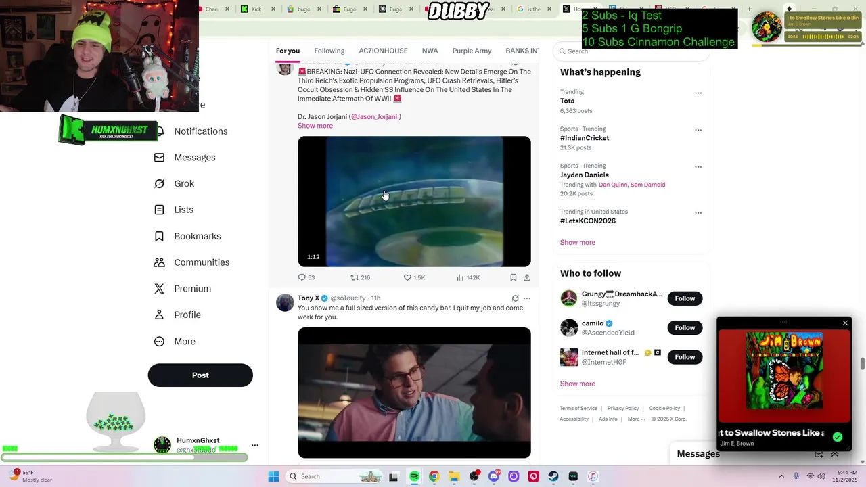
Task: Open Discord from the taskbar
Action: (494, 476)
